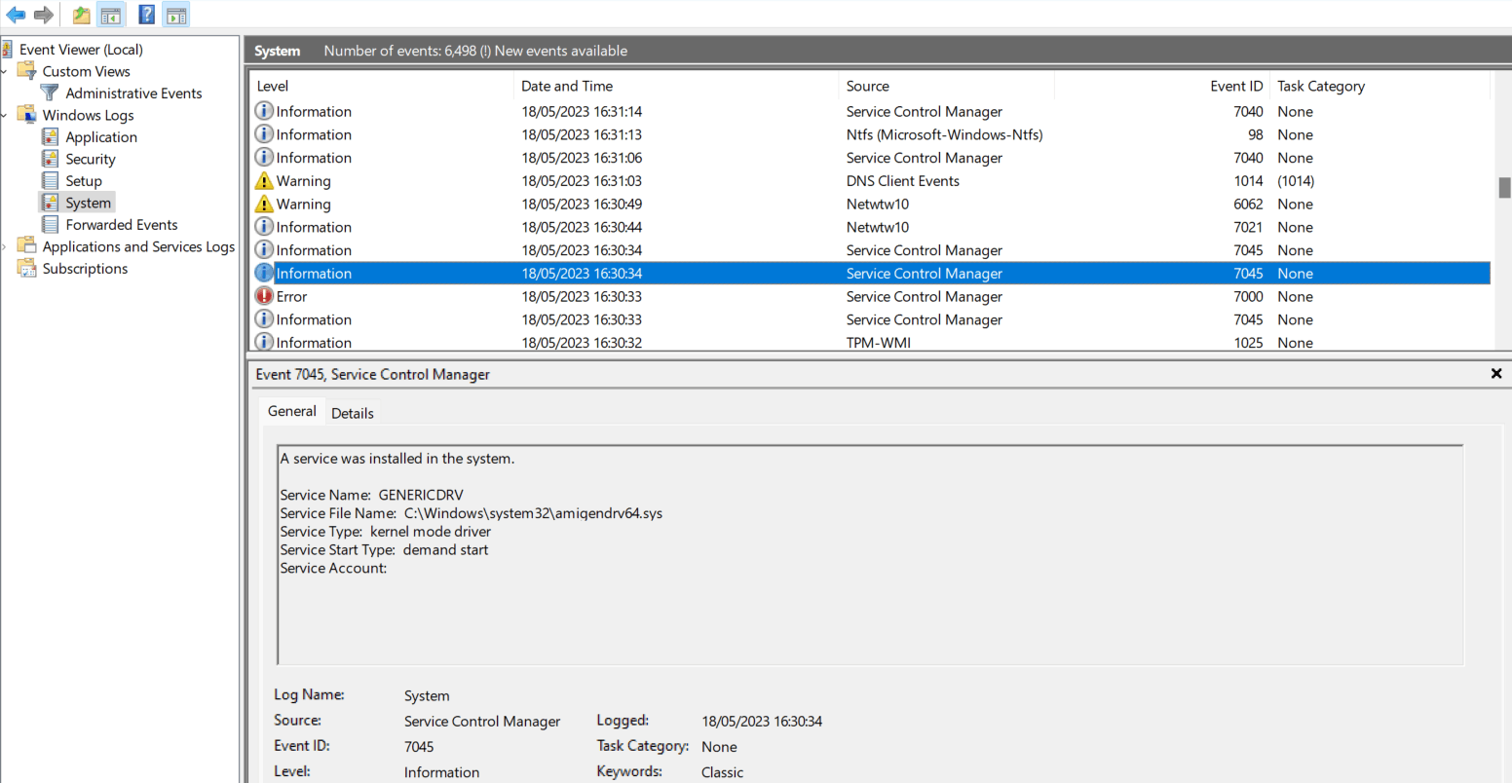Open Event Viewer help
The image size is (1512, 783).
(145, 14)
